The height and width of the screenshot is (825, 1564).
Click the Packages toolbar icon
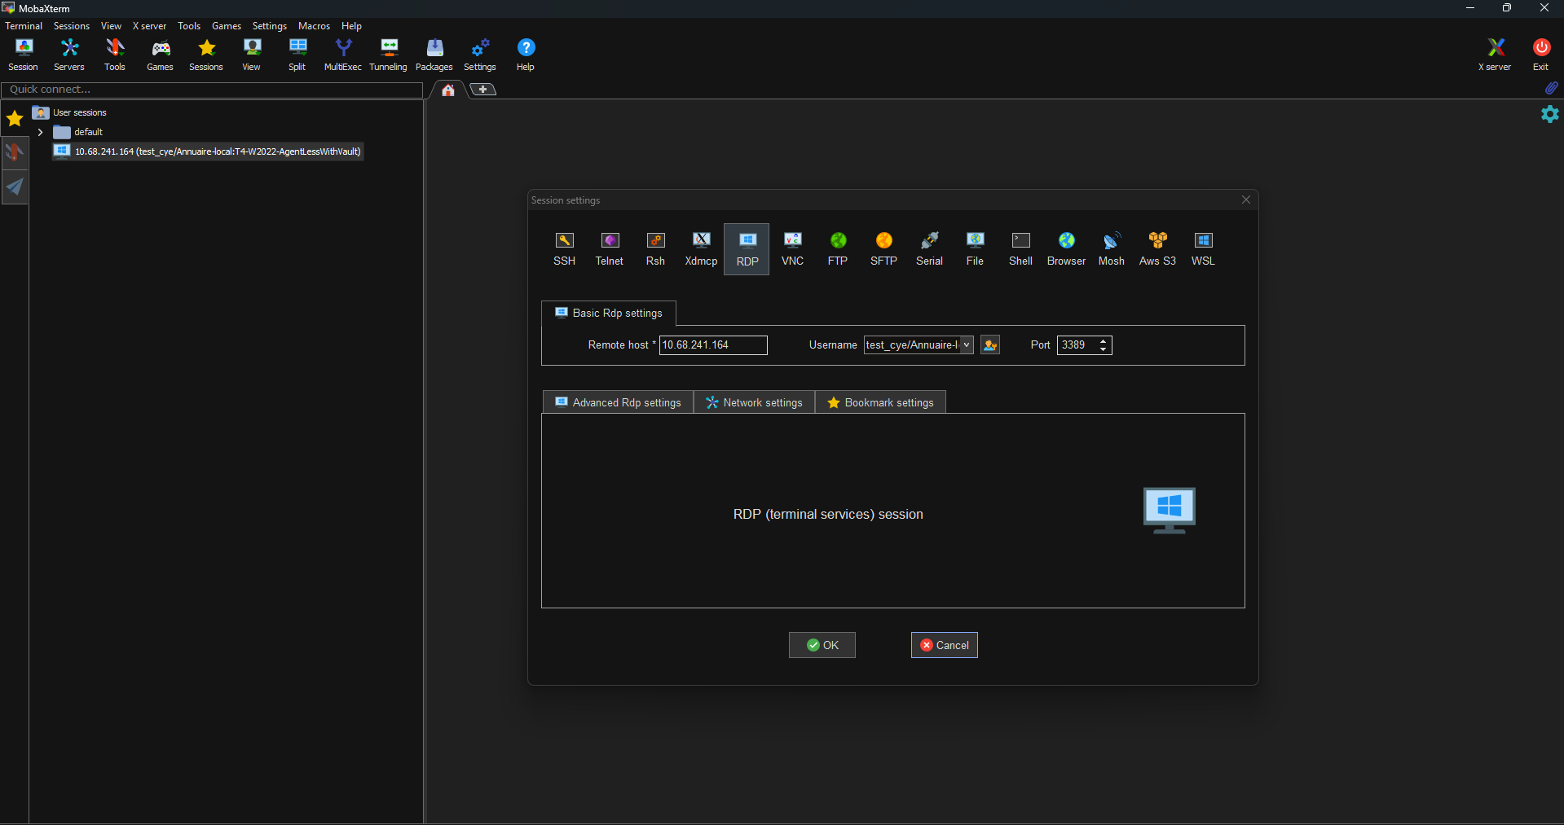[434, 55]
